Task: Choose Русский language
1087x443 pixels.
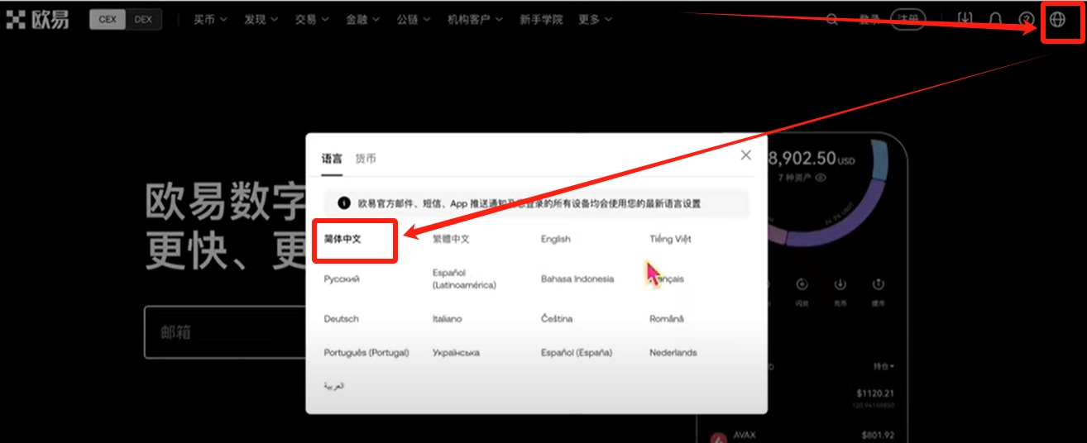Action: tap(342, 279)
